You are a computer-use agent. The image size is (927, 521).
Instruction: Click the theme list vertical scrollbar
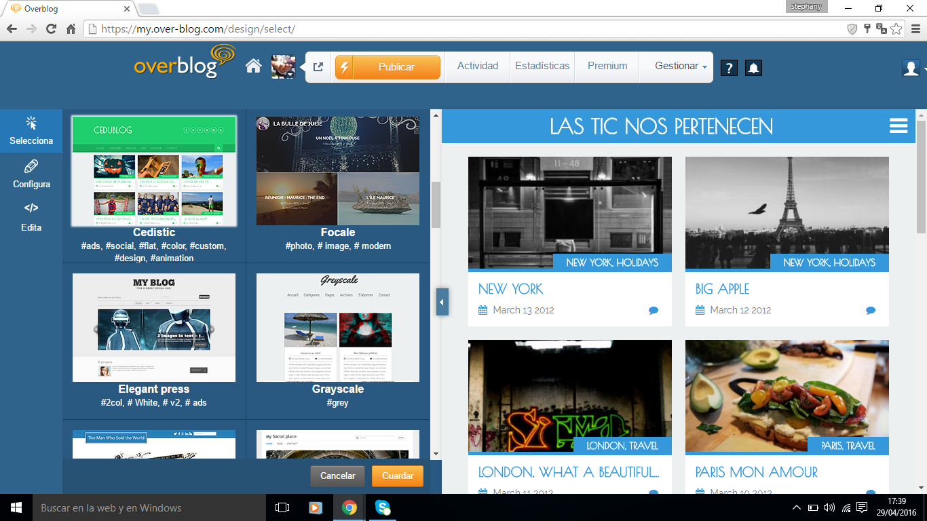pyautogui.click(x=436, y=205)
